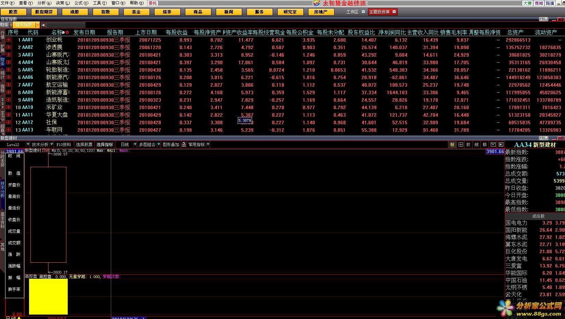This screenshot has width=565, height=319.
Task: Click the boxed up-arrow icon beside 移
Action: pyautogui.click(x=493, y=145)
